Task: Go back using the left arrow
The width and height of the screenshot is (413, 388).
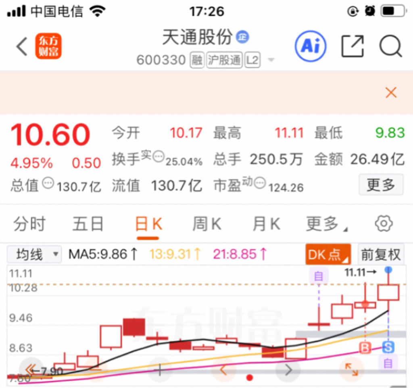Action: tap(22, 46)
